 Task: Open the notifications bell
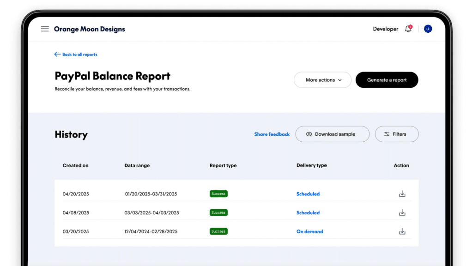(x=408, y=29)
